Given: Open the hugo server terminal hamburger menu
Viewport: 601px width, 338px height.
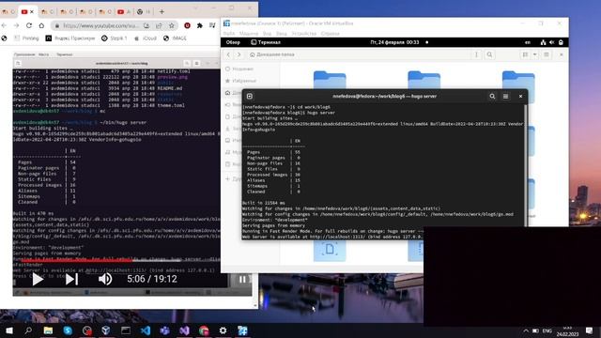Looking at the screenshot, I should [x=505, y=96].
